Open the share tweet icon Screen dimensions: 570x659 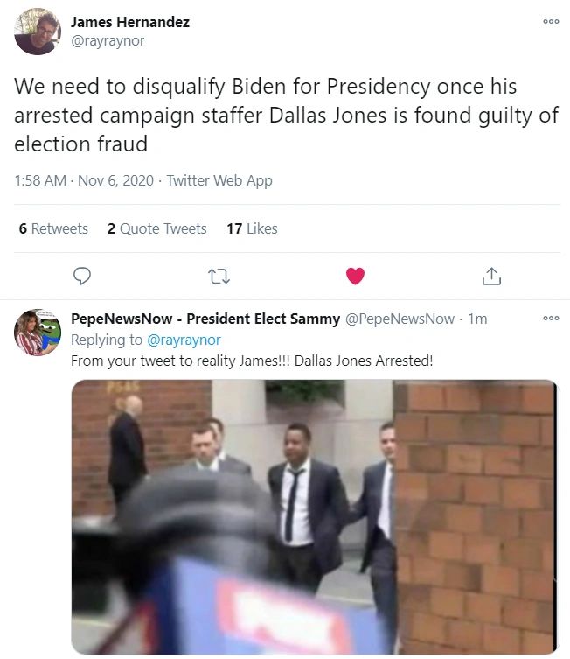click(x=491, y=277)
